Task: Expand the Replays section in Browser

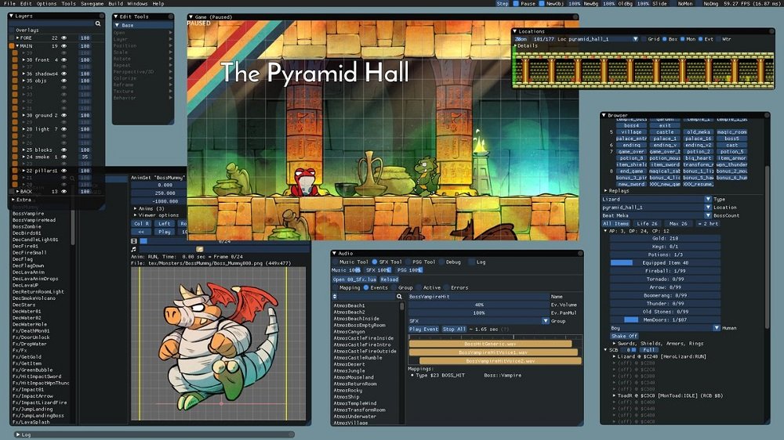Action: 604,190
